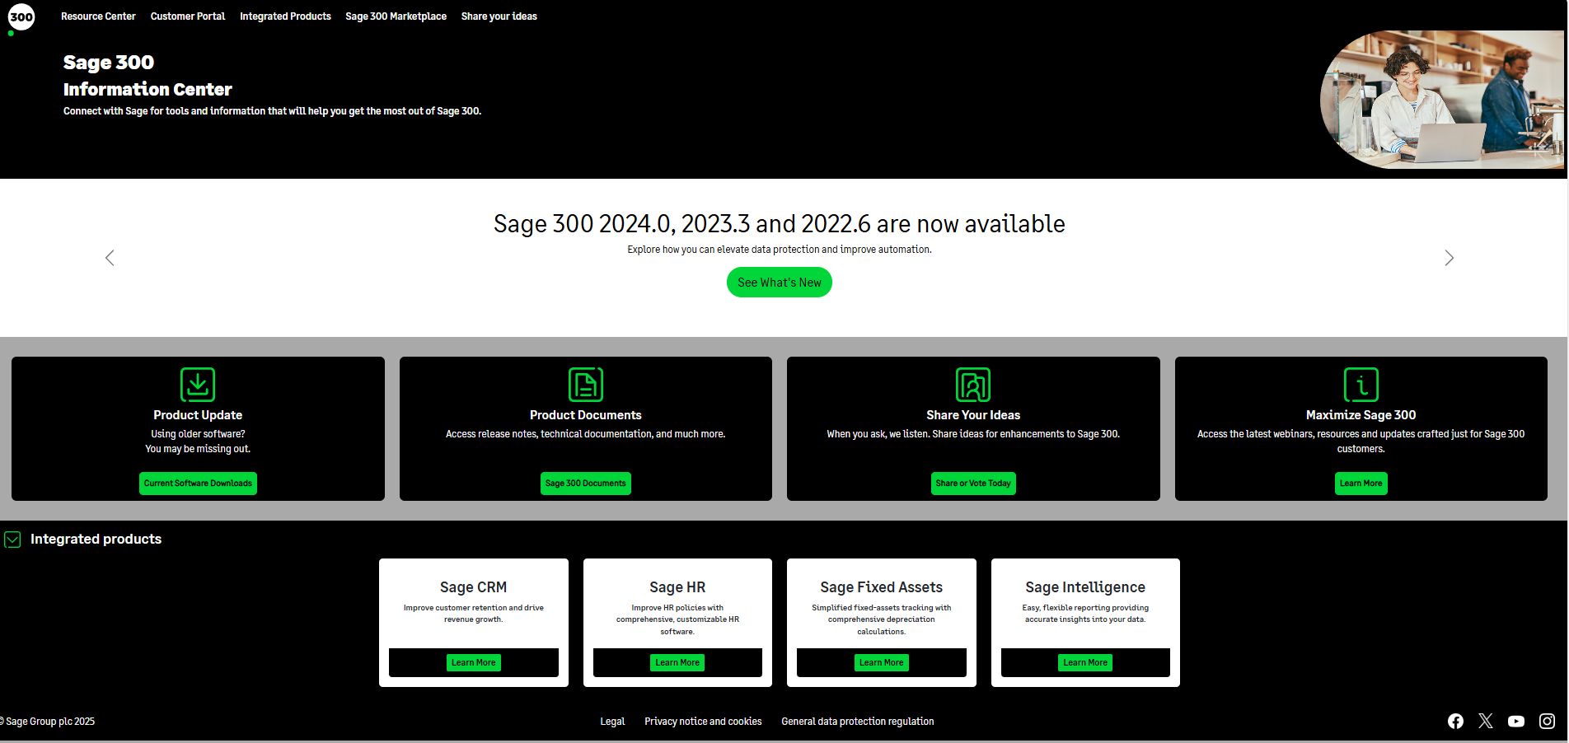This screenshot has width=1569, height=743.
Task: Click the Sage Intelligence card title
Action: click(1085, 587)
